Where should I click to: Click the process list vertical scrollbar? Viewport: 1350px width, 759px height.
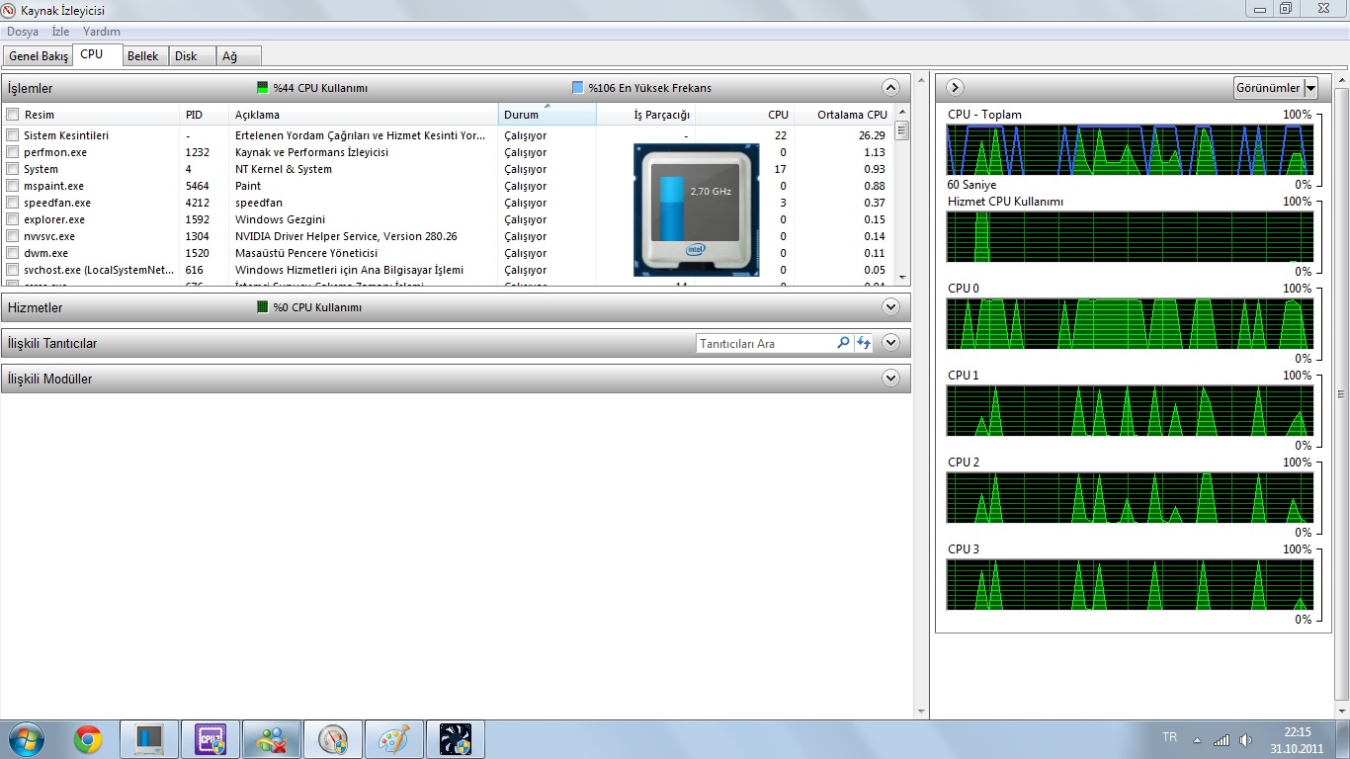[901, 195]
